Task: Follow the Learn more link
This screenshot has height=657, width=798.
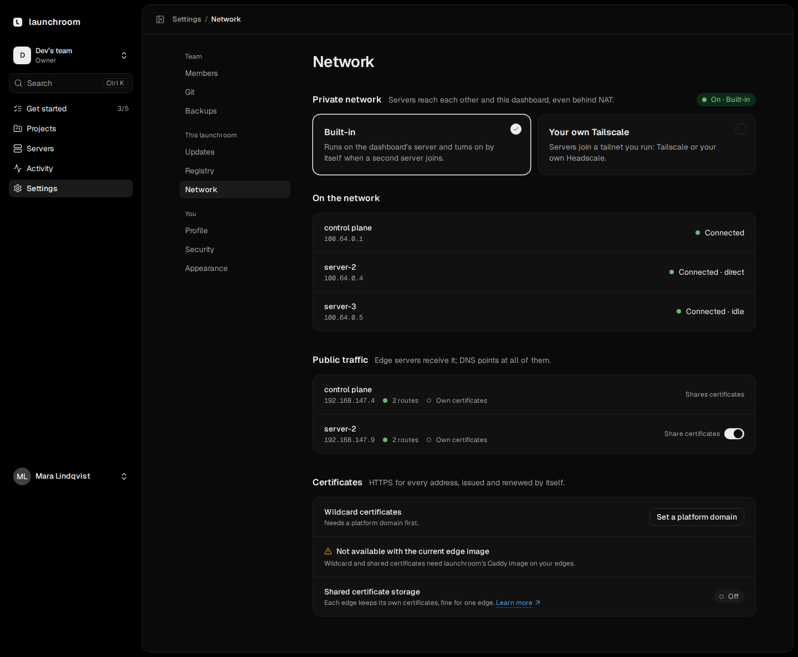Action: (x=514, y=603)
